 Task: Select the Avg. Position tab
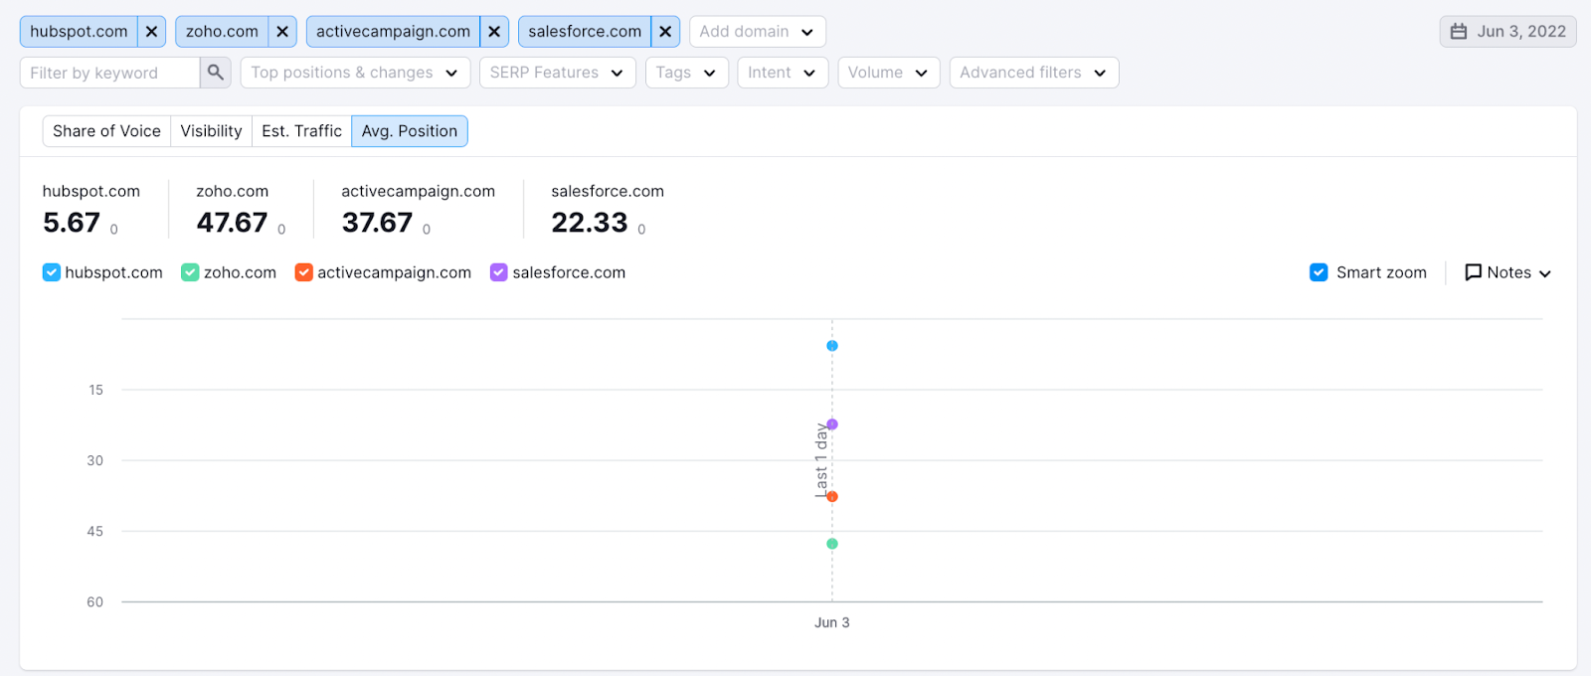point(410,131)
